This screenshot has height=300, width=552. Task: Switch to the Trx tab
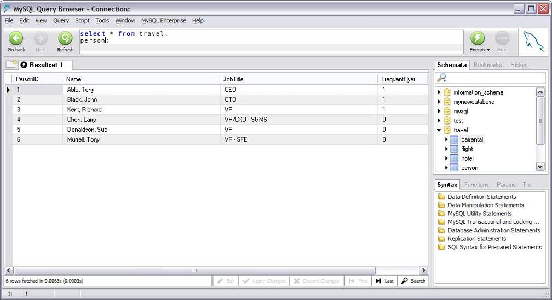tap(527, 185)
